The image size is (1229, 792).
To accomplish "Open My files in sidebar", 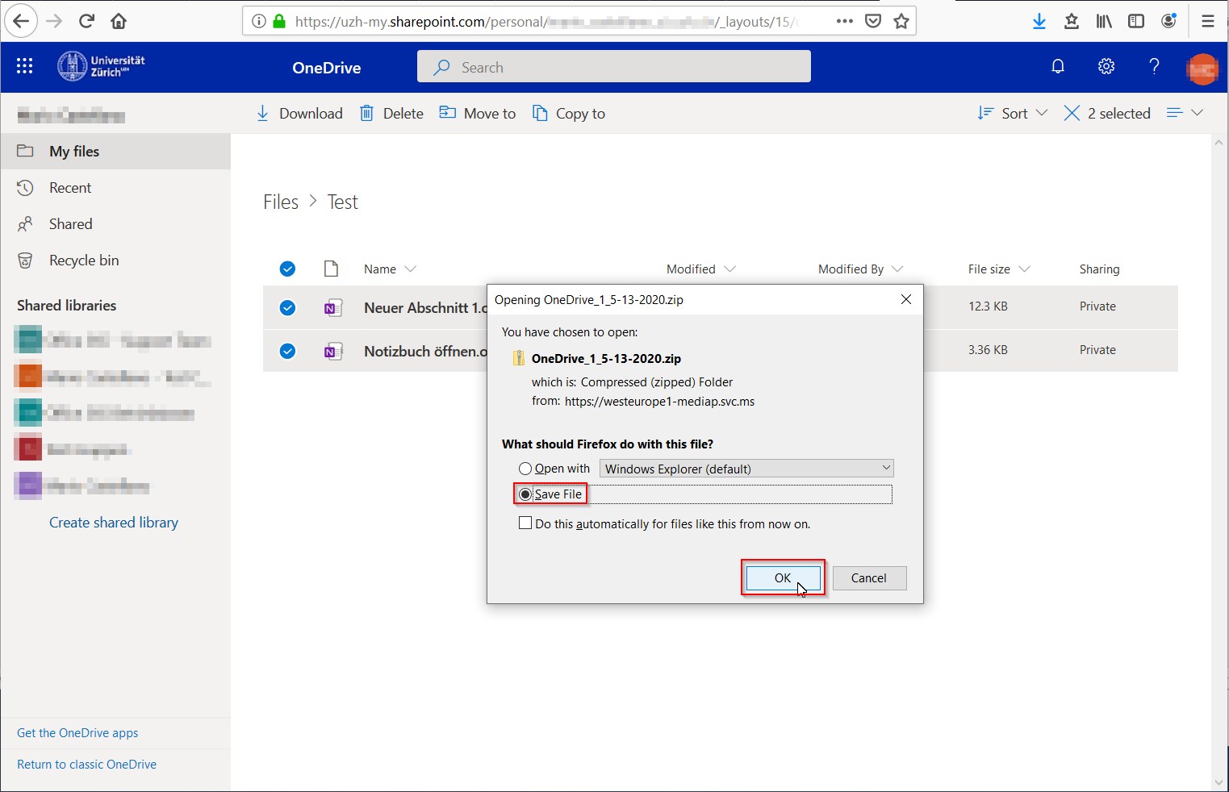I will click(115, 151).
